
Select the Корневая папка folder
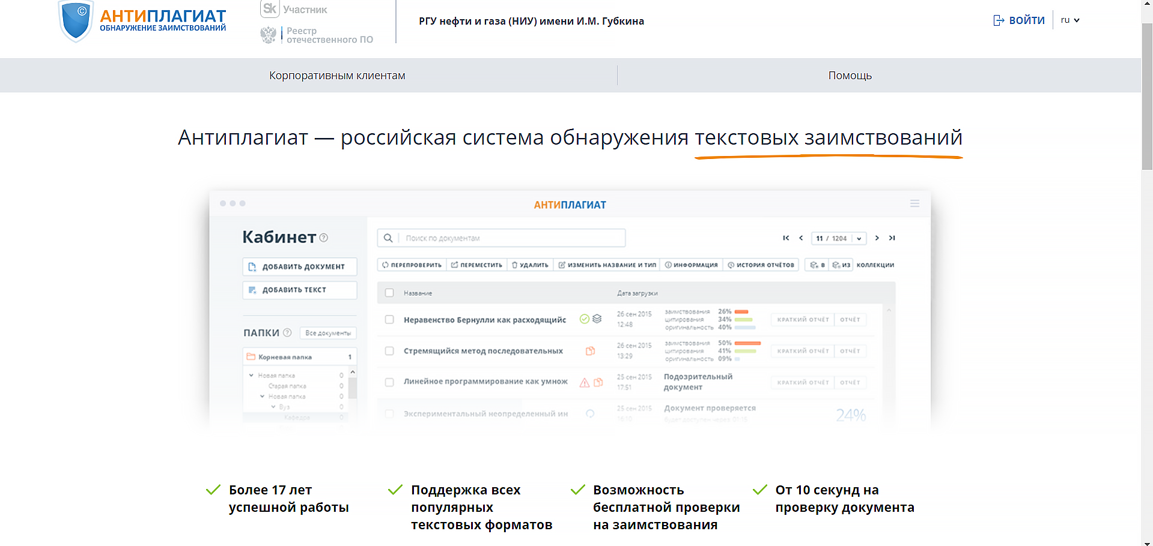pyautogui.click(x=300, y=356)
